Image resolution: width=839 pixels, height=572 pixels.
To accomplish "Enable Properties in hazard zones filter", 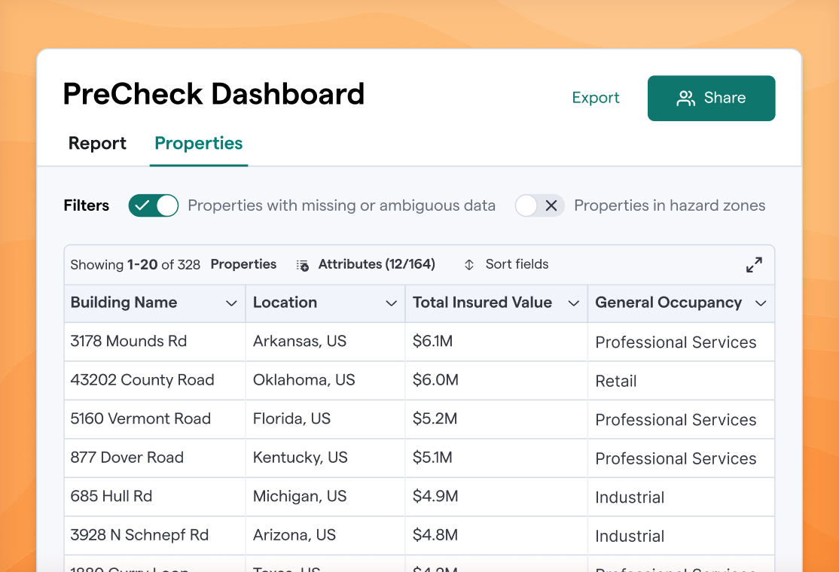I will (x=539, y=205).
